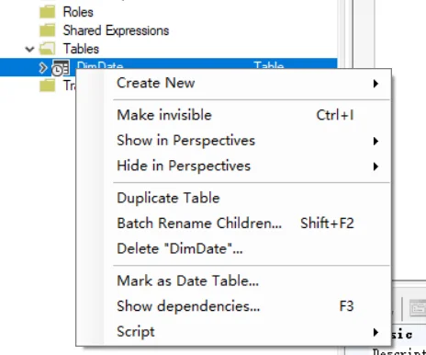Image resolution: width=426 pixels, height=355 pixels.
Task: Select the Roles tree item label
Action: click(x=78, y=12)
